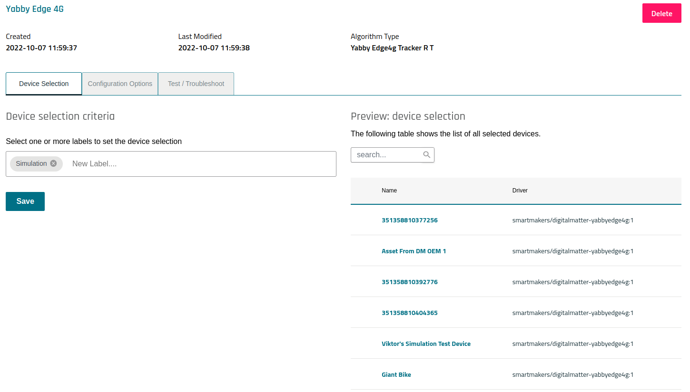Sort table by Driver column header
Viewport: 690px width, 392px height.
[520, 191]
